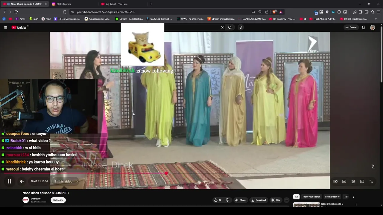Click the zoom magnifier icon in address bar
Viewport: 383px width, 215px height.
[260, 12]
